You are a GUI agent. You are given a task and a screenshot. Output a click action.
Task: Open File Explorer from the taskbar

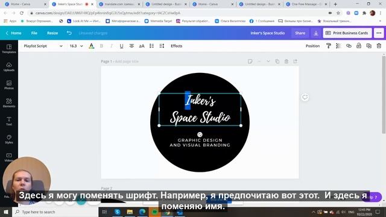(130, 212)
